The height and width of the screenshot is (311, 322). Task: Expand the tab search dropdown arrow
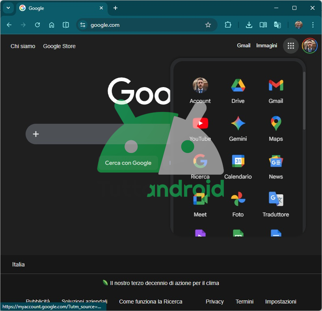point(8,8)
